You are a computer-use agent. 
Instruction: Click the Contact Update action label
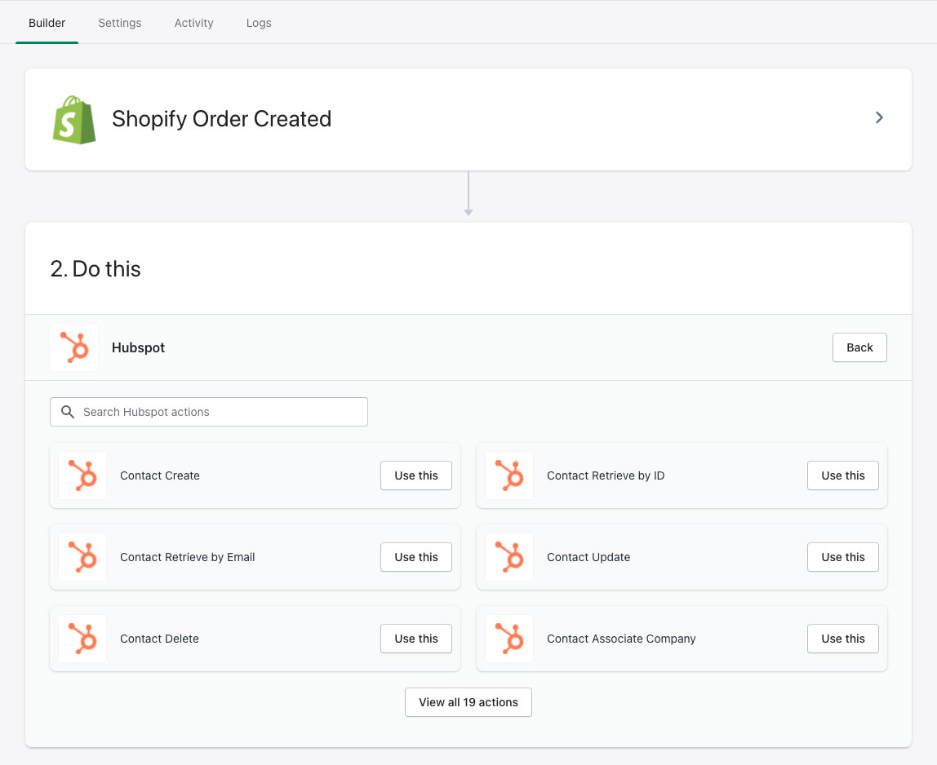point(588,557)
